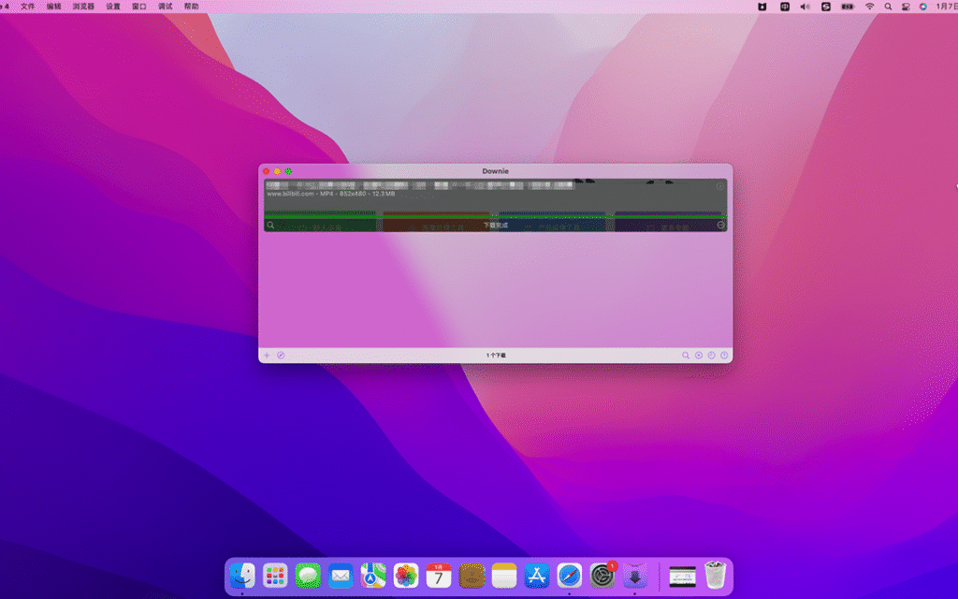Launch Safari from the Dock
Screen dimensions: 958x599
click(570, 576)
